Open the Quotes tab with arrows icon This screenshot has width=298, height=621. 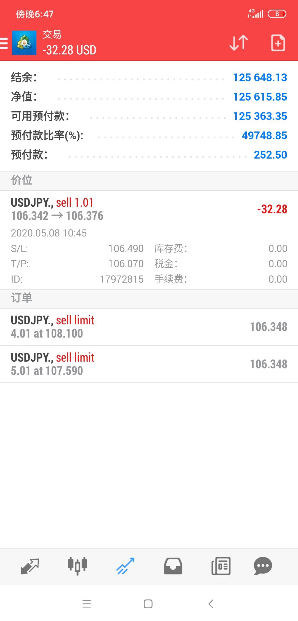pyautogui.click(x=30, y=566)
